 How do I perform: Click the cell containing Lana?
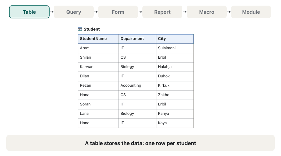(x=98, y=114)
